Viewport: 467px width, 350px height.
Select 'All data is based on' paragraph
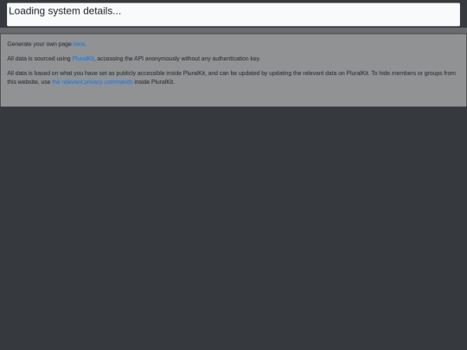[x=232, y=78]
